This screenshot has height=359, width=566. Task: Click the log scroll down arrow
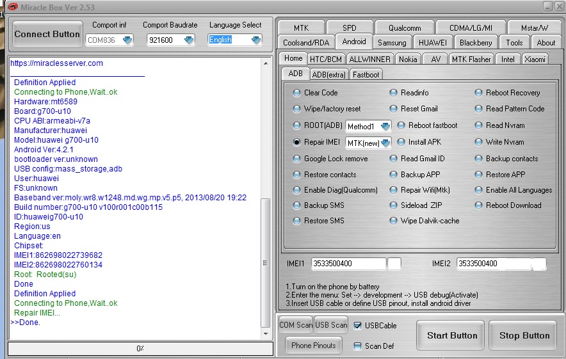point(266,334)
